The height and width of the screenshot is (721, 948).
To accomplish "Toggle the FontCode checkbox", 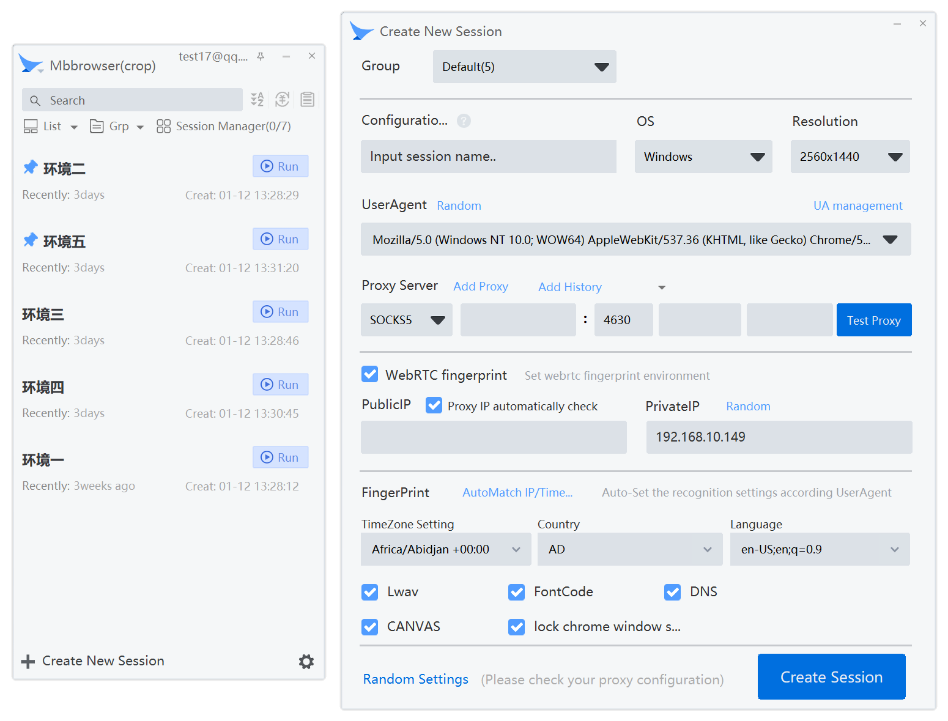I will (x=517, y=592).
